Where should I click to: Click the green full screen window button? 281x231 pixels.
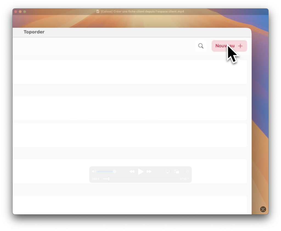(x=25, y=12)
